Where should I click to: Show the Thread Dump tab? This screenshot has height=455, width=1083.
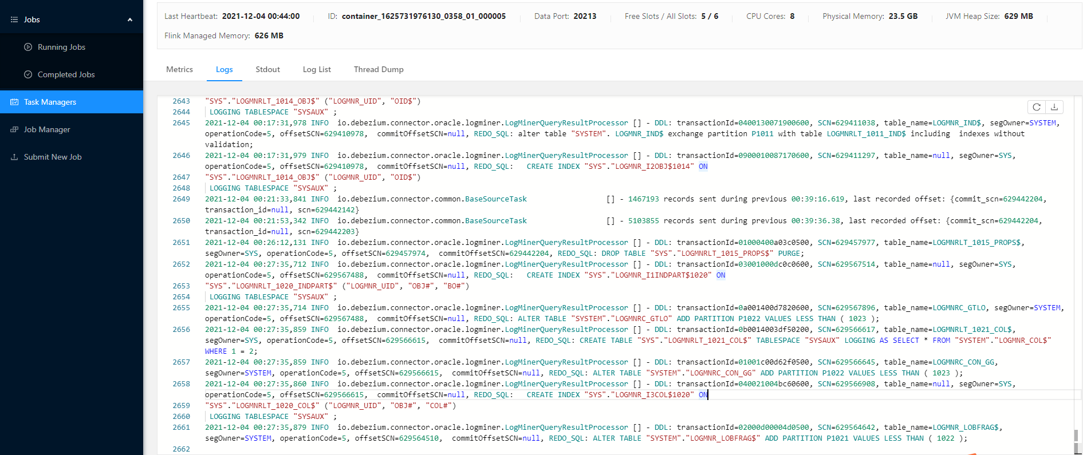[379, 69]
